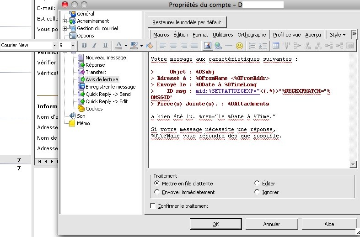Open the Style dropdown menu

click(x=338, y=35)
